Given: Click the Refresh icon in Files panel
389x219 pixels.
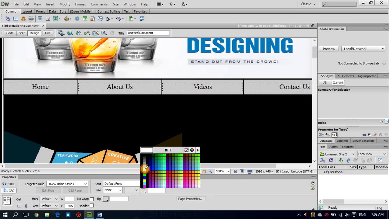Looking at the screenshot, I should pos(331,160).
